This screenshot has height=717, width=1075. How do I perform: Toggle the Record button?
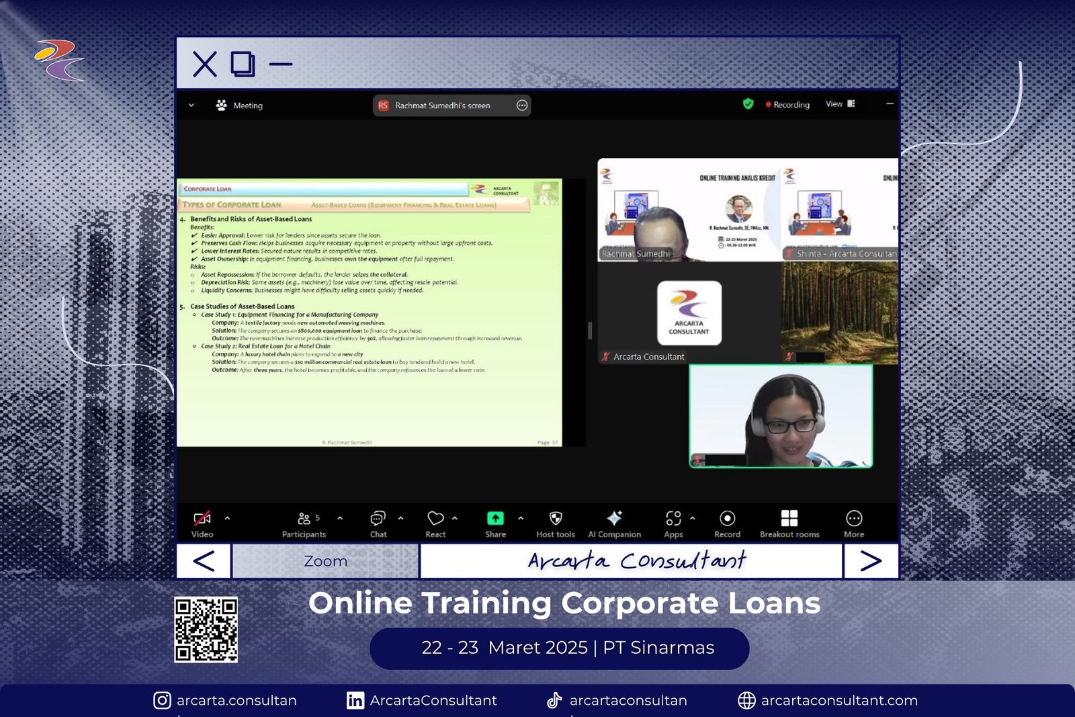(x=727, y=519)
